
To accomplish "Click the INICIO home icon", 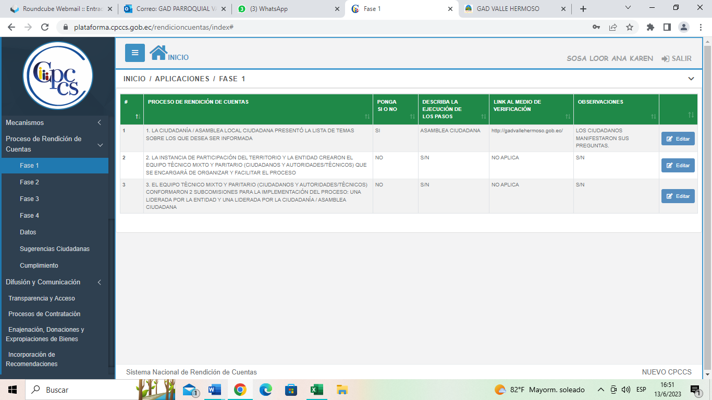I will tap(158, 53).
